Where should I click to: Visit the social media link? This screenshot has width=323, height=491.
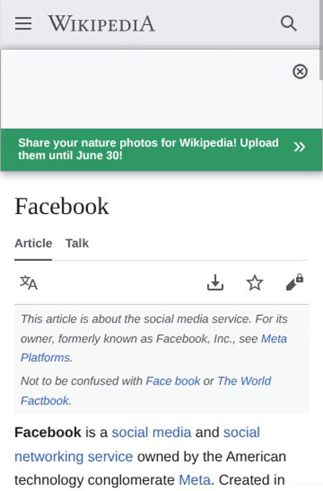click(151, 433)
